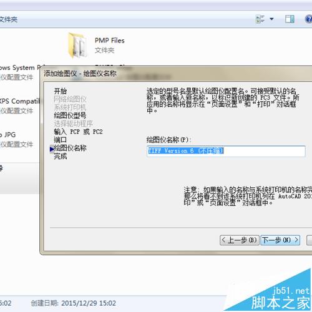The image size is (312, 312).
Task: Select the 输入 PCP 或 PC2 step
Action: [x=78, y=132]
